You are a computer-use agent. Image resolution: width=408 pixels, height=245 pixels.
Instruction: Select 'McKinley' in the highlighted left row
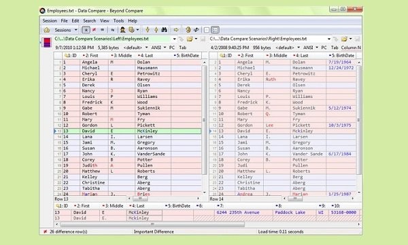[148, 131]
